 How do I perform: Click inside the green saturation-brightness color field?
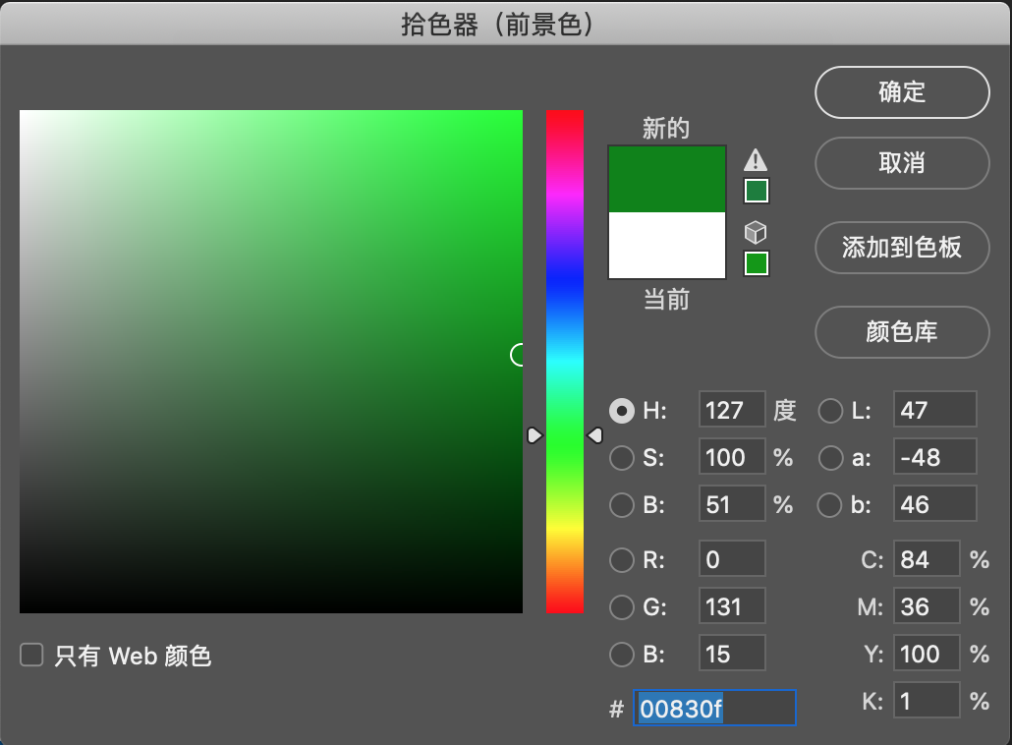(271, 361)
